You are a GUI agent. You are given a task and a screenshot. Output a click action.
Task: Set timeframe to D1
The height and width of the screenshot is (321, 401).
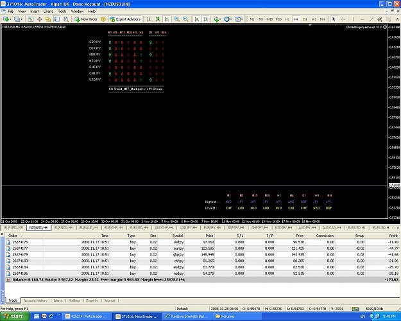(x=305, y=19)
